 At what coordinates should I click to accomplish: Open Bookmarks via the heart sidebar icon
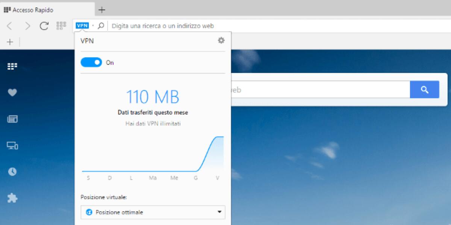12,92
